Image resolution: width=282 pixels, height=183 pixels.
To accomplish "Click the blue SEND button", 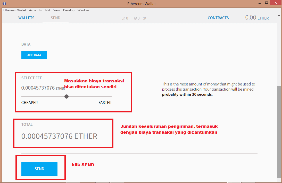I will pyautogui.click(x=39, y=169).
